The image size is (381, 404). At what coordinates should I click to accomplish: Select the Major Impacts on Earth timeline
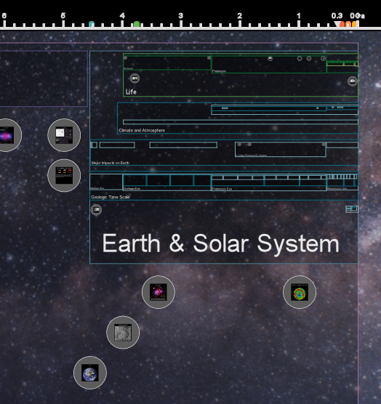tap(224, 153)
